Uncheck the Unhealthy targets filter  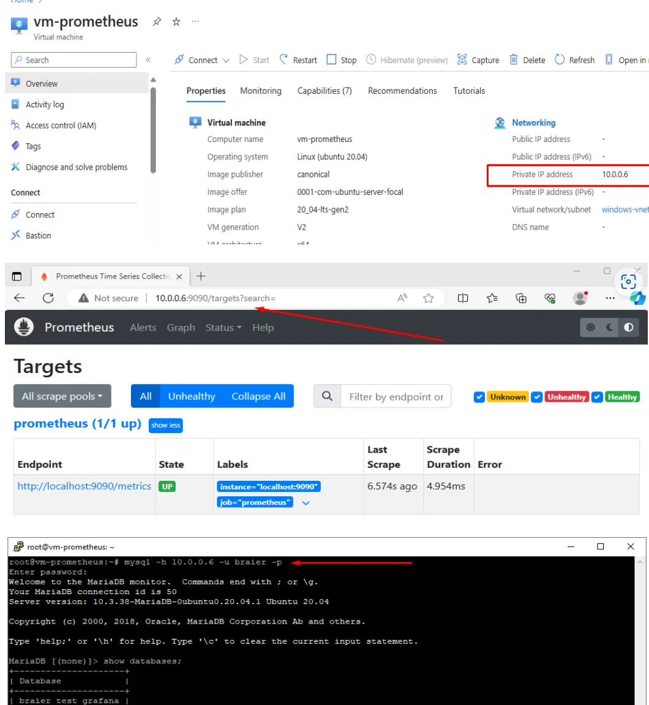pyautogui.click(x=537, y=397)
